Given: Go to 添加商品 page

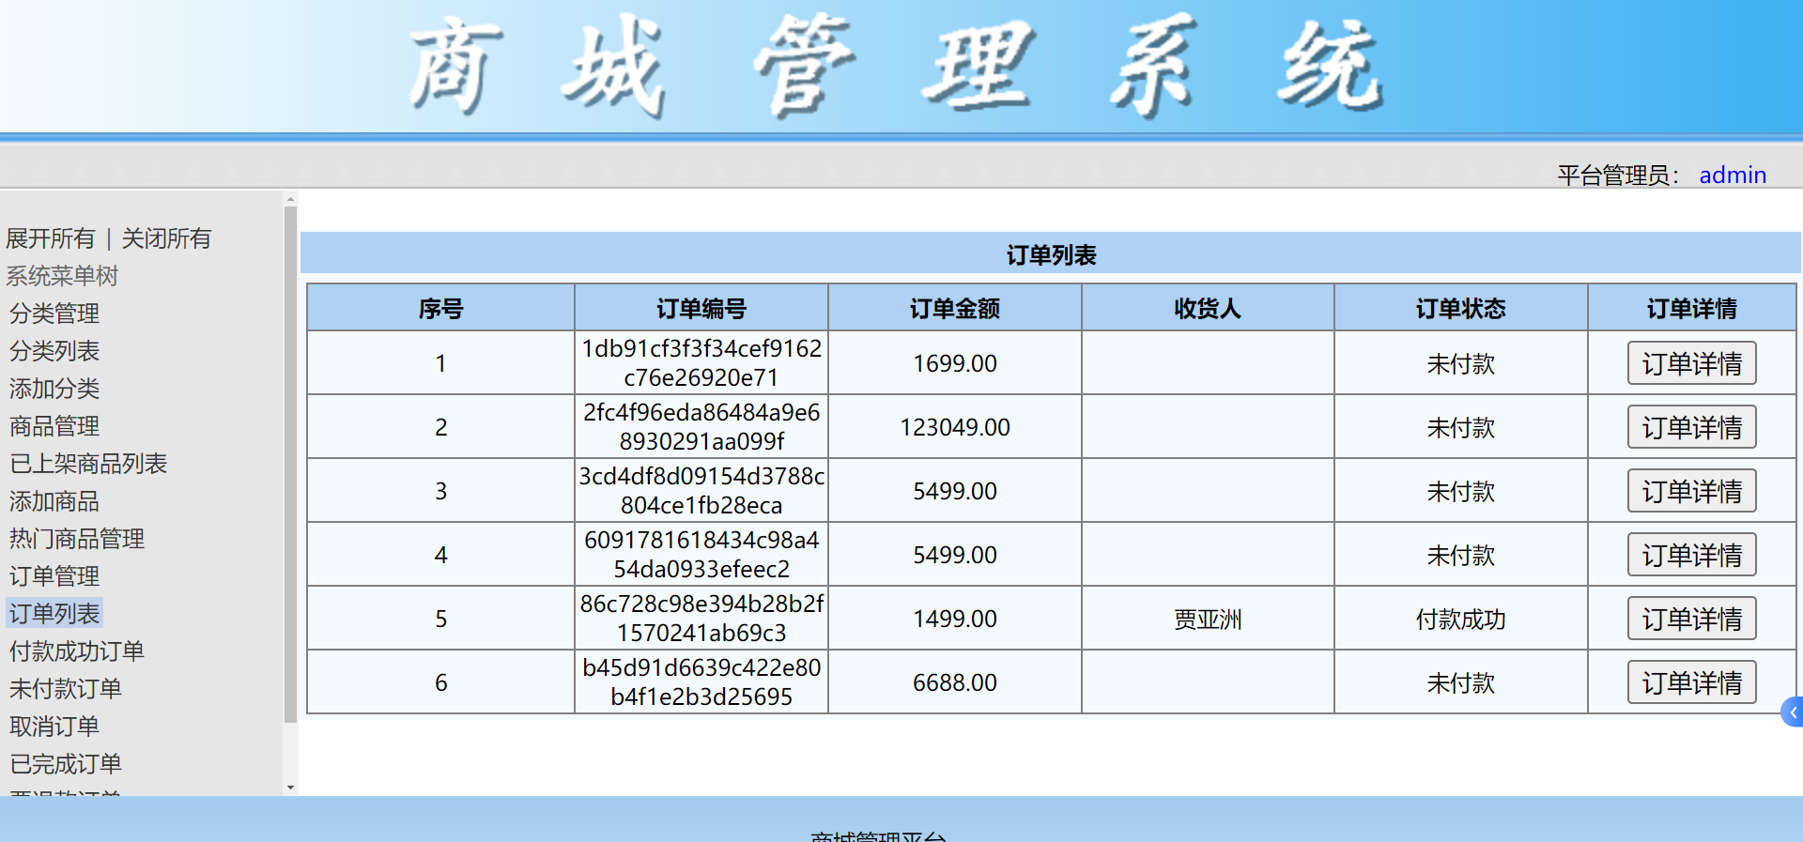Looking at the screenshot, I should (x=54, y=501).
